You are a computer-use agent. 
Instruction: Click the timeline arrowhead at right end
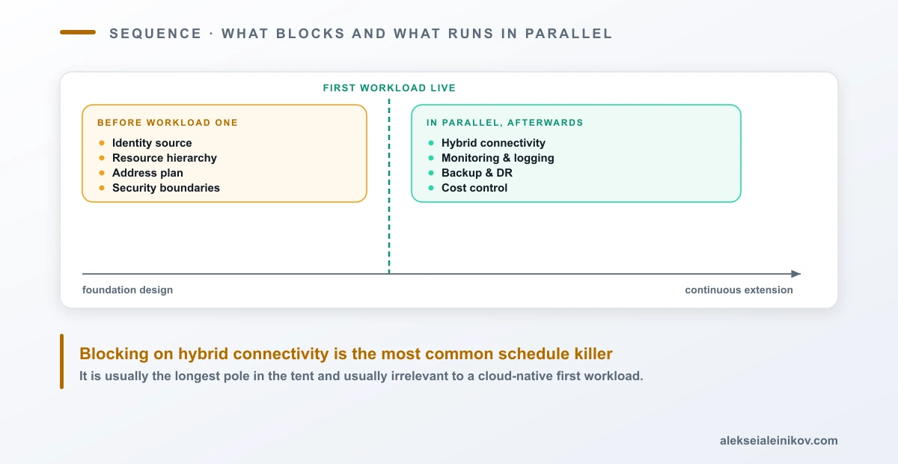pos(796,274)
